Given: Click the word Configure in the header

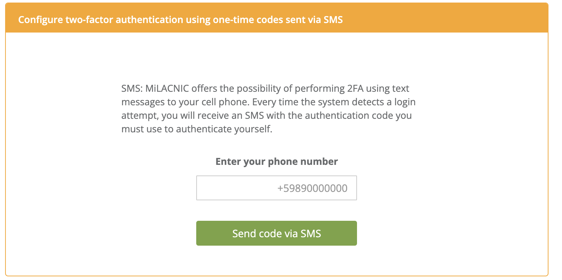Looking at the screenshot, I should pyautogui.click(x=40, y=19).
